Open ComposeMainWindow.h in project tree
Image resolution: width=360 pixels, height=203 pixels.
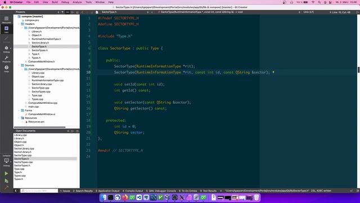click(x=41, y=61)
